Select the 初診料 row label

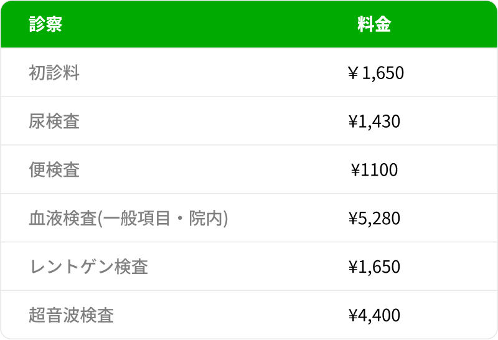tap(54, 73)
